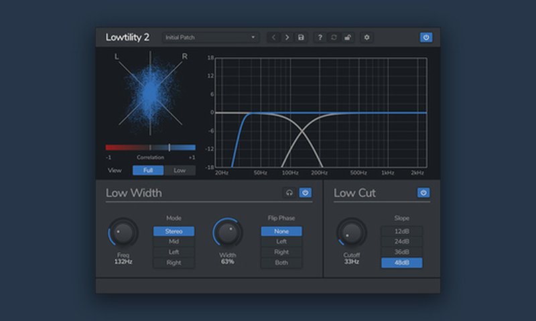Click the Low Width Freq knob
Image resolution: width=536 pixels, height=321 pixels.
[x=123, y=233]
